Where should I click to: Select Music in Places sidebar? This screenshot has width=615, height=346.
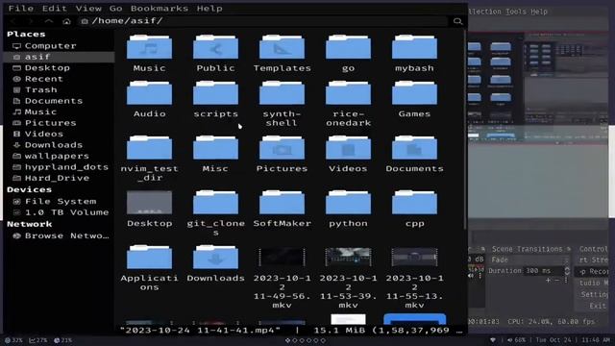pyautogui.click(x=59, y=111)
